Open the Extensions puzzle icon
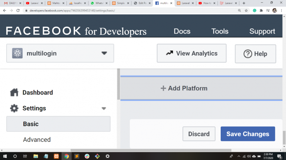Screen dimensions: 286x160 (x=261, y=10)
